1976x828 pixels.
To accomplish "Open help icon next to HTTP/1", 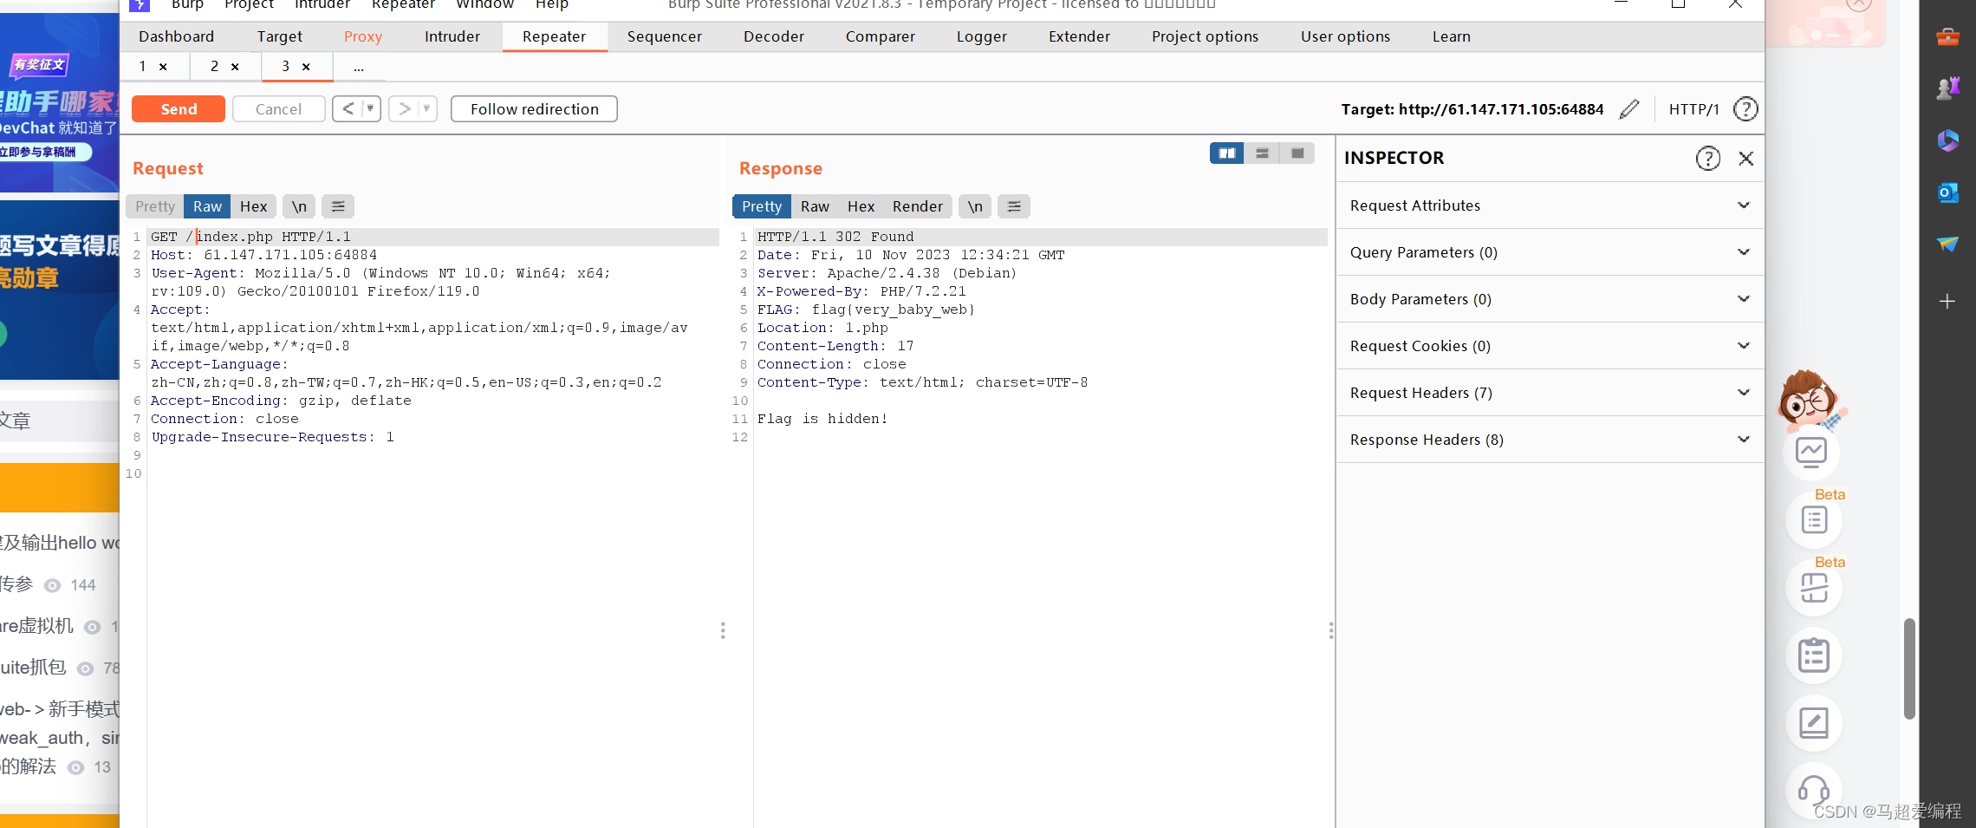I will click(x=1745, y=109).
